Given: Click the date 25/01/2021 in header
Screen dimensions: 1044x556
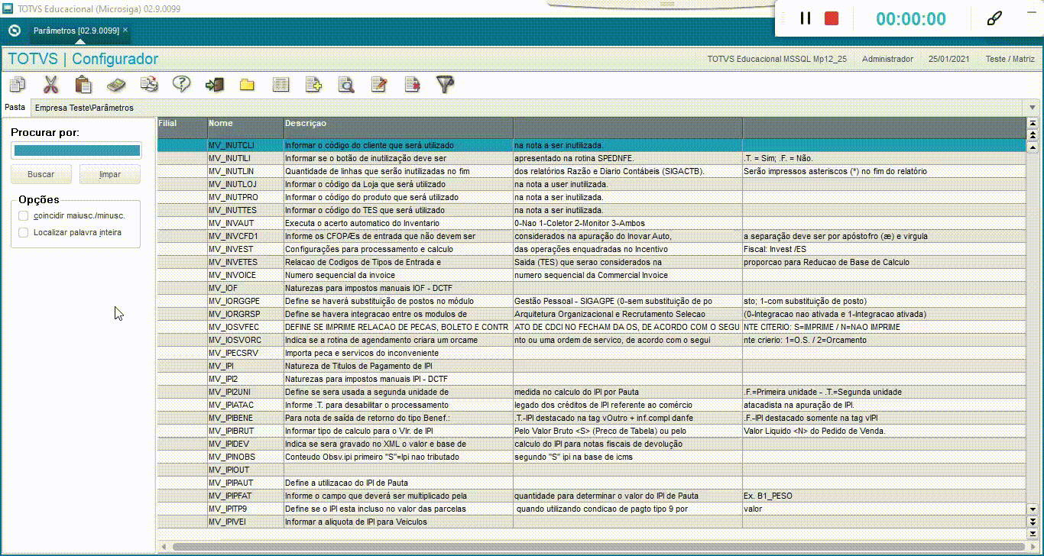Looking at the screenshot, I should coord(949,59).
